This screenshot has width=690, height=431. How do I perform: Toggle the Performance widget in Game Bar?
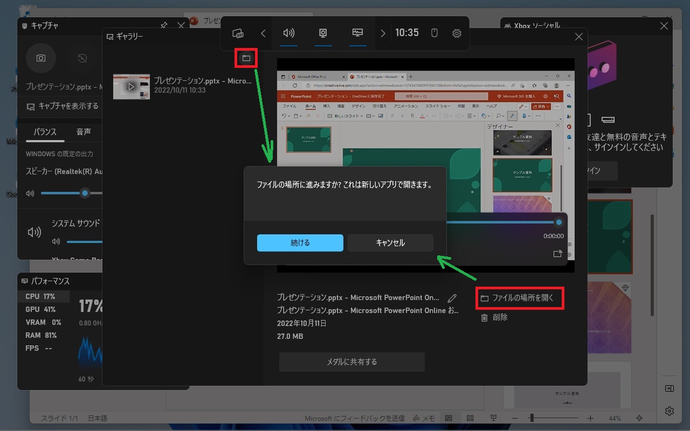357,33
